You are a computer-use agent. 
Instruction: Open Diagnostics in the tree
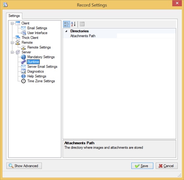click(36, 71)
